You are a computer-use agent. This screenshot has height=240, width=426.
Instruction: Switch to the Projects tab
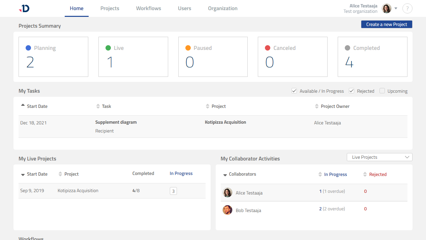[110, 8]
